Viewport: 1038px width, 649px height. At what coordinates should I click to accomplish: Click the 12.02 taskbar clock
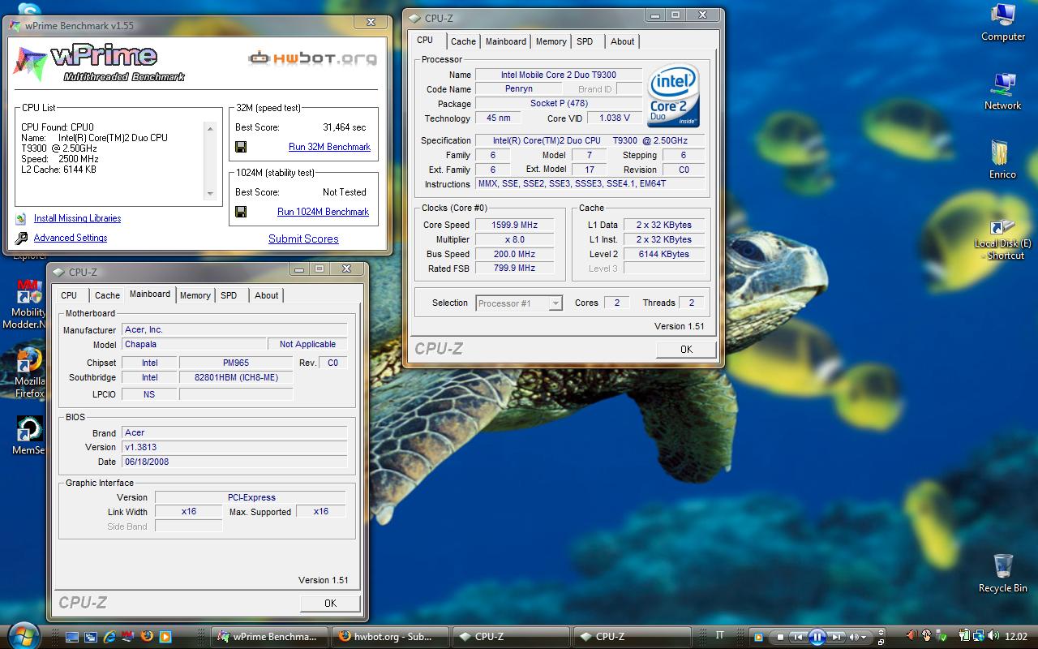(x=1015, y=637)
